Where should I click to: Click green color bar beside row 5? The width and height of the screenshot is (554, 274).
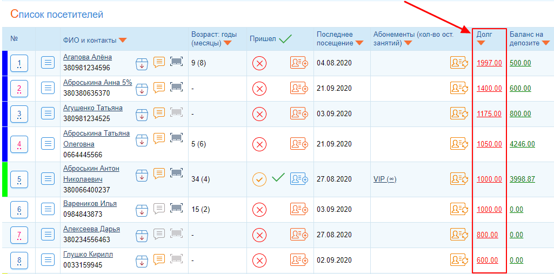point(4,179)
